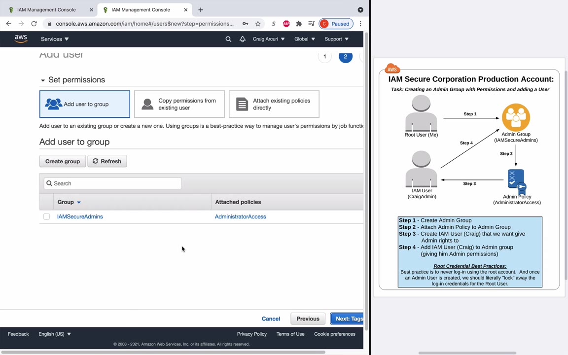The height and width of the screenshot is (355, 568).
Task: Click the Refresh button
Action: click(x=107, y=161)
